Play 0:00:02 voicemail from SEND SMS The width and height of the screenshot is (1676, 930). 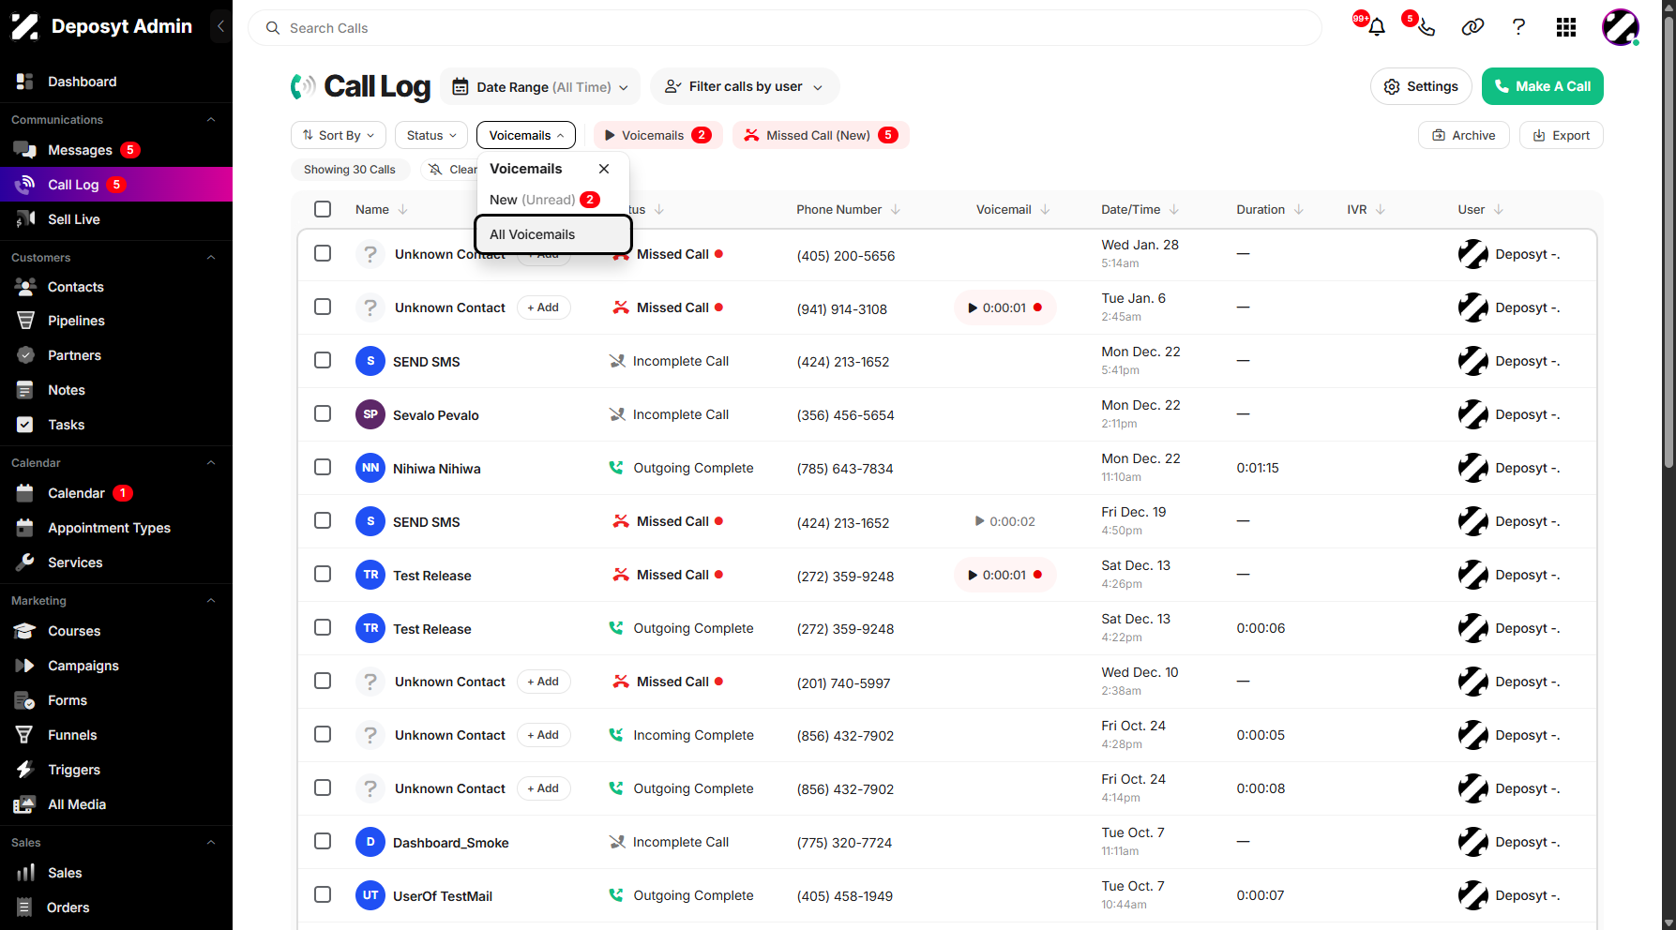pyautogui.click(x=1004, y=521)
